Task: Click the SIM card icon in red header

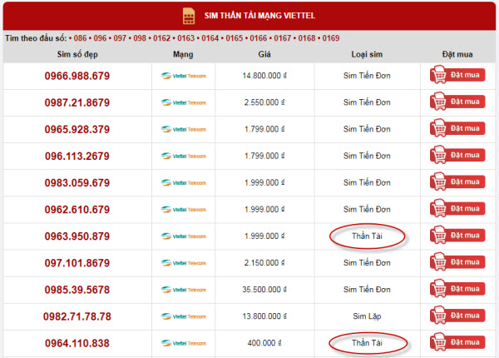Action: pos(189,16)
